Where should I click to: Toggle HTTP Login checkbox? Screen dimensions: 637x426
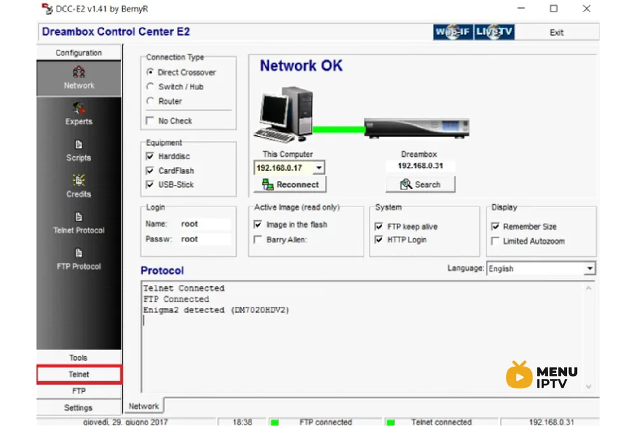tap(378, 239)
